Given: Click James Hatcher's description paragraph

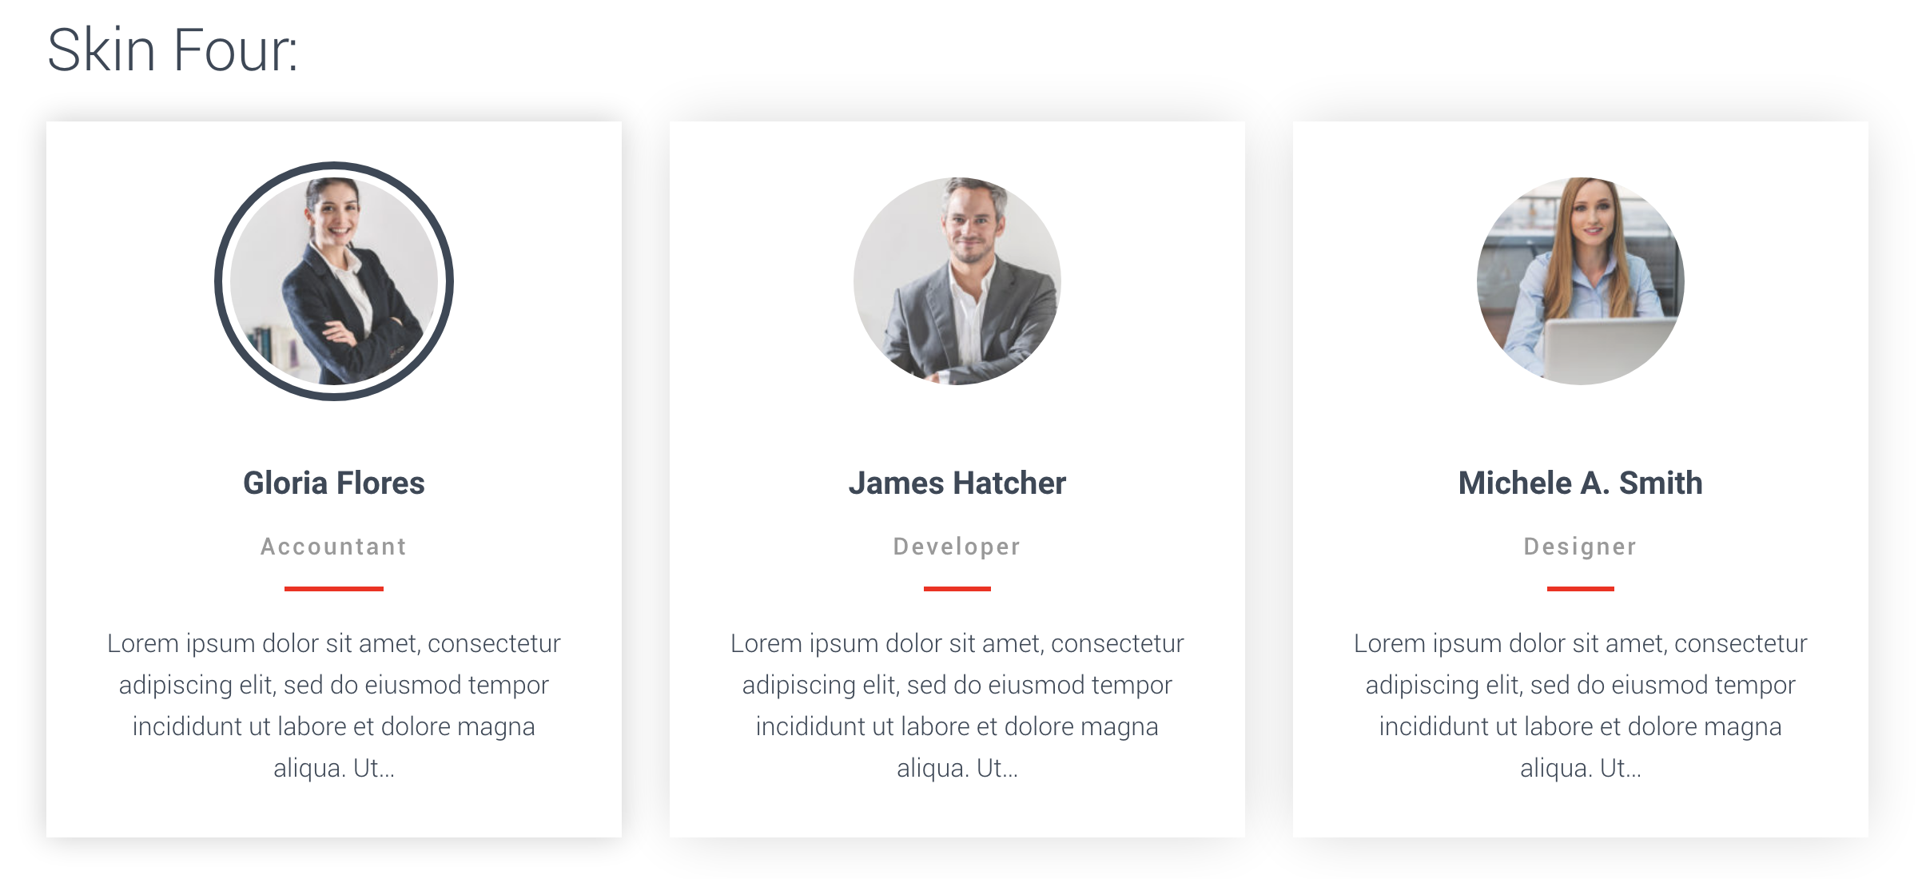Looking at the screenshot, I should pos(957,685).
